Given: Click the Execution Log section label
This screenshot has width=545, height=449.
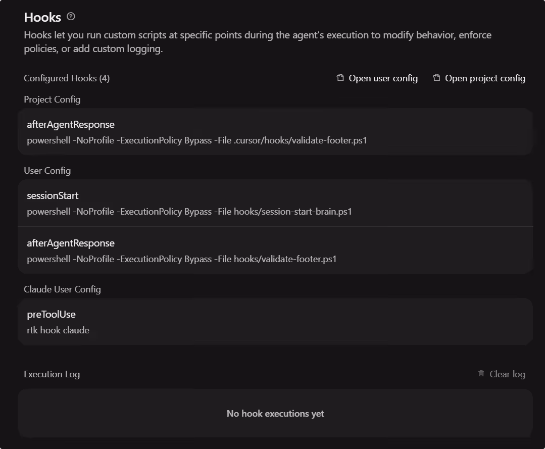Looking at the screenshot, I should (52, 374).
